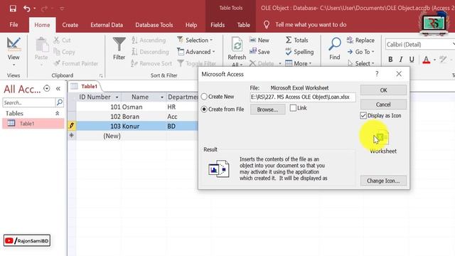This screenshot has width=455, height=256.
Task: Collapse the Tables group in navigation pane
Action: click(x=57, y=113)
